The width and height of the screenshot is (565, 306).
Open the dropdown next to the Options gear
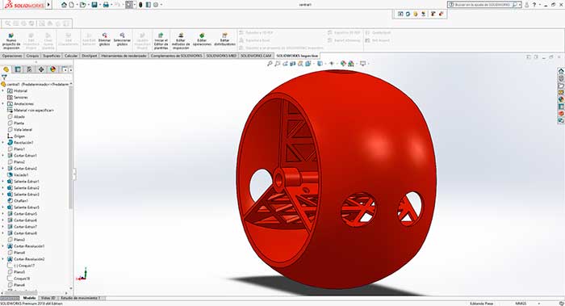[x=161, y=5]
